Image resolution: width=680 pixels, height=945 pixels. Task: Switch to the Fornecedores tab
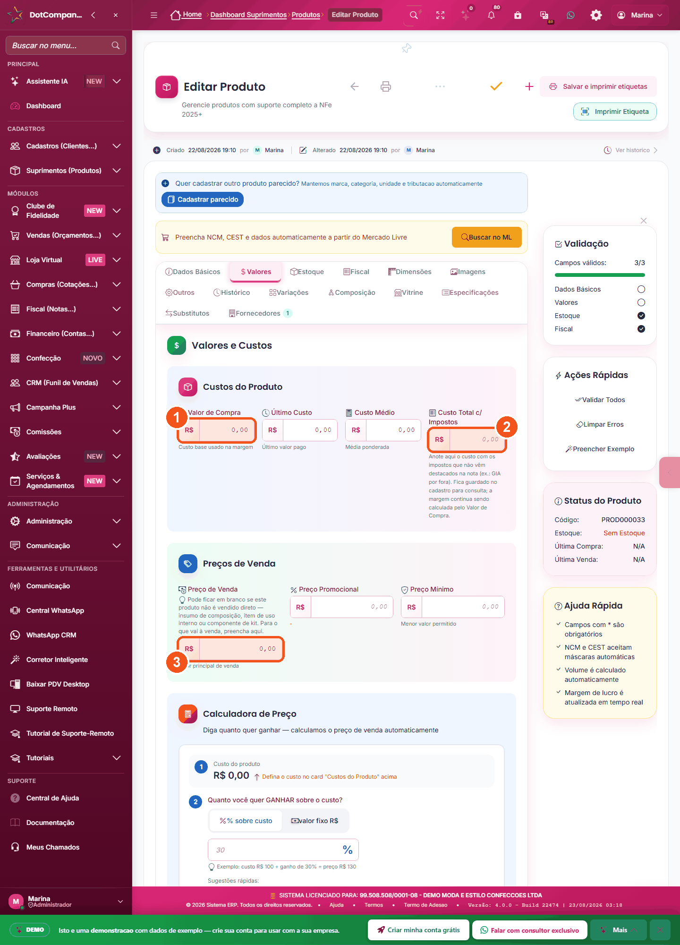pyautogui.click(x=260, y=313)
